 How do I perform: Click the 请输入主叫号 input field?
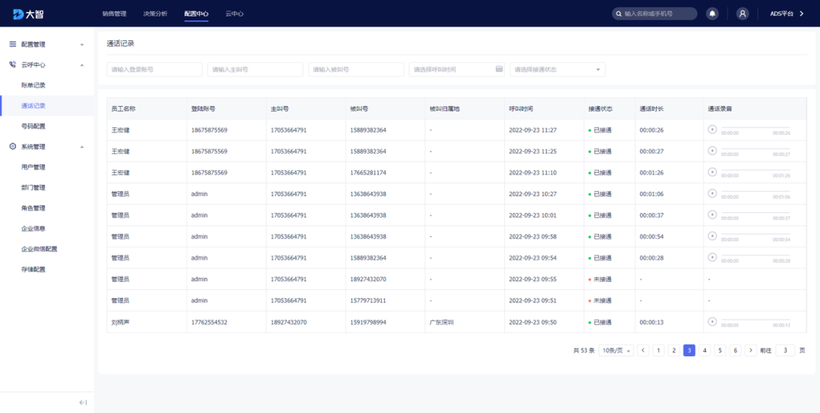click(x=255, y=70)
